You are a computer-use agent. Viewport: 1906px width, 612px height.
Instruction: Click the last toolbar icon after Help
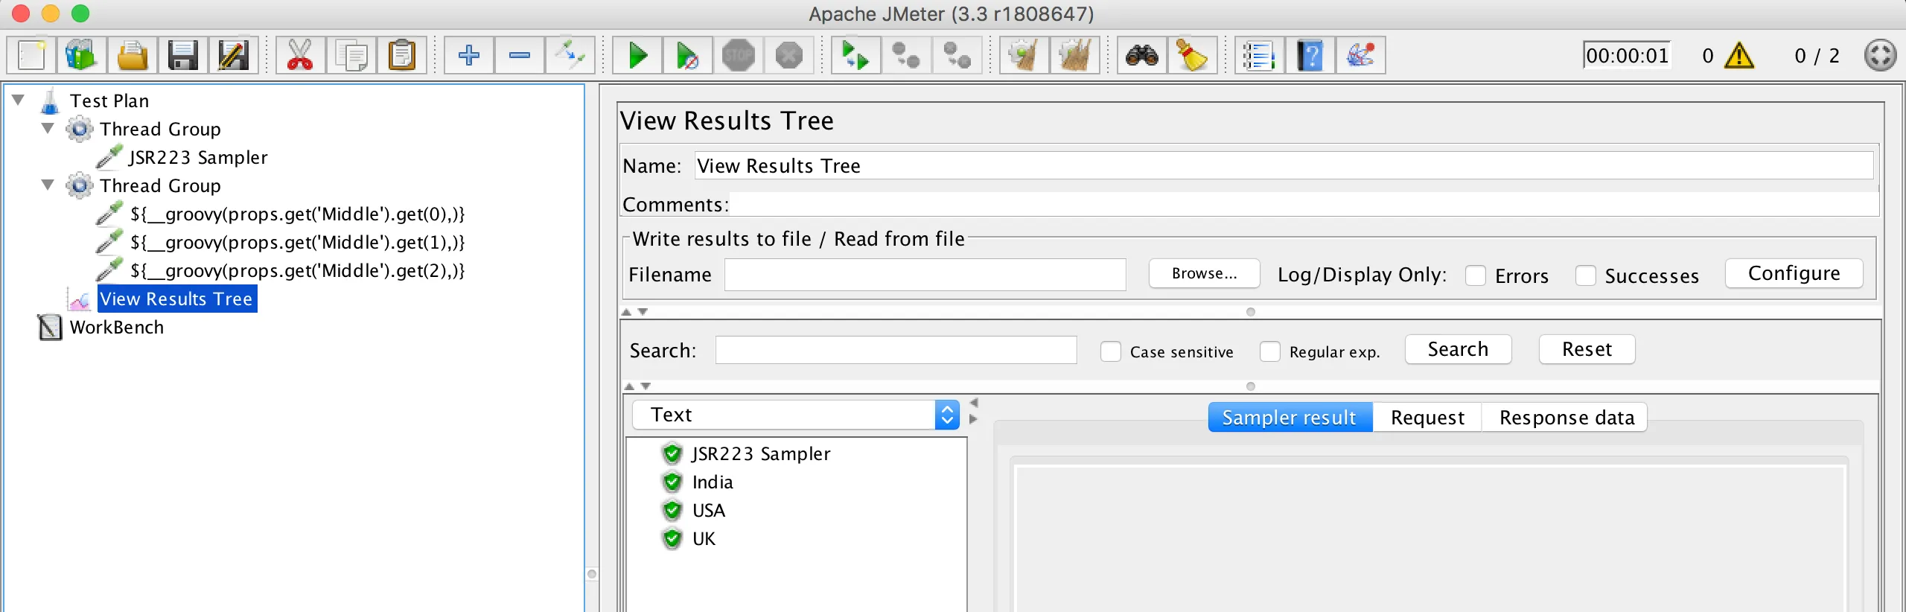pos(1360,55)
